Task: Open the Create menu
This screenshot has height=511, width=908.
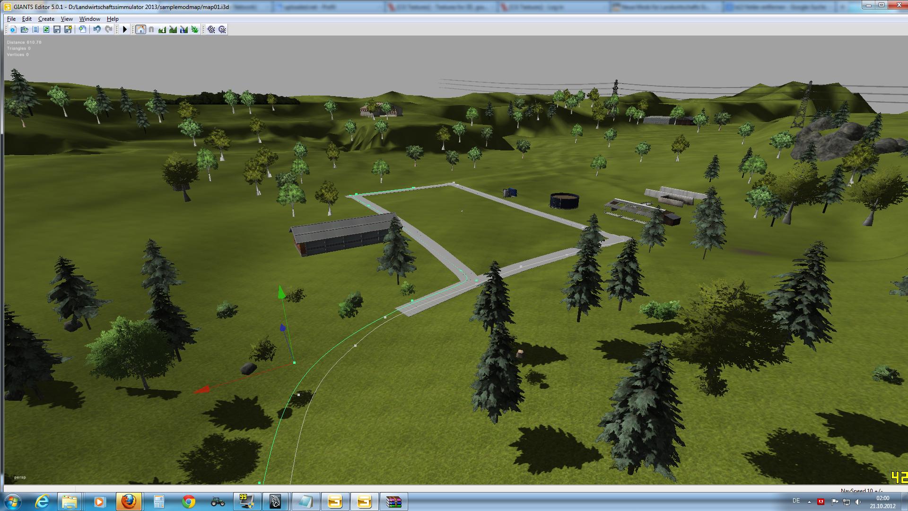Action: coord(46,19)
